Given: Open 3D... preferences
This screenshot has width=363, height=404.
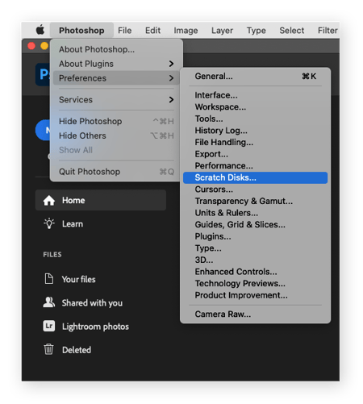Looking at the screenshot, I should 255,260.
